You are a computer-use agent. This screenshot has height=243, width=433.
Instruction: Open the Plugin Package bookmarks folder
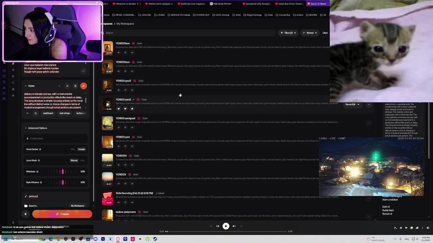click(x=253, y=15)
